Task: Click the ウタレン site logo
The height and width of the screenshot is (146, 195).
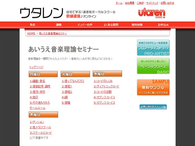Action: point(41,13)
